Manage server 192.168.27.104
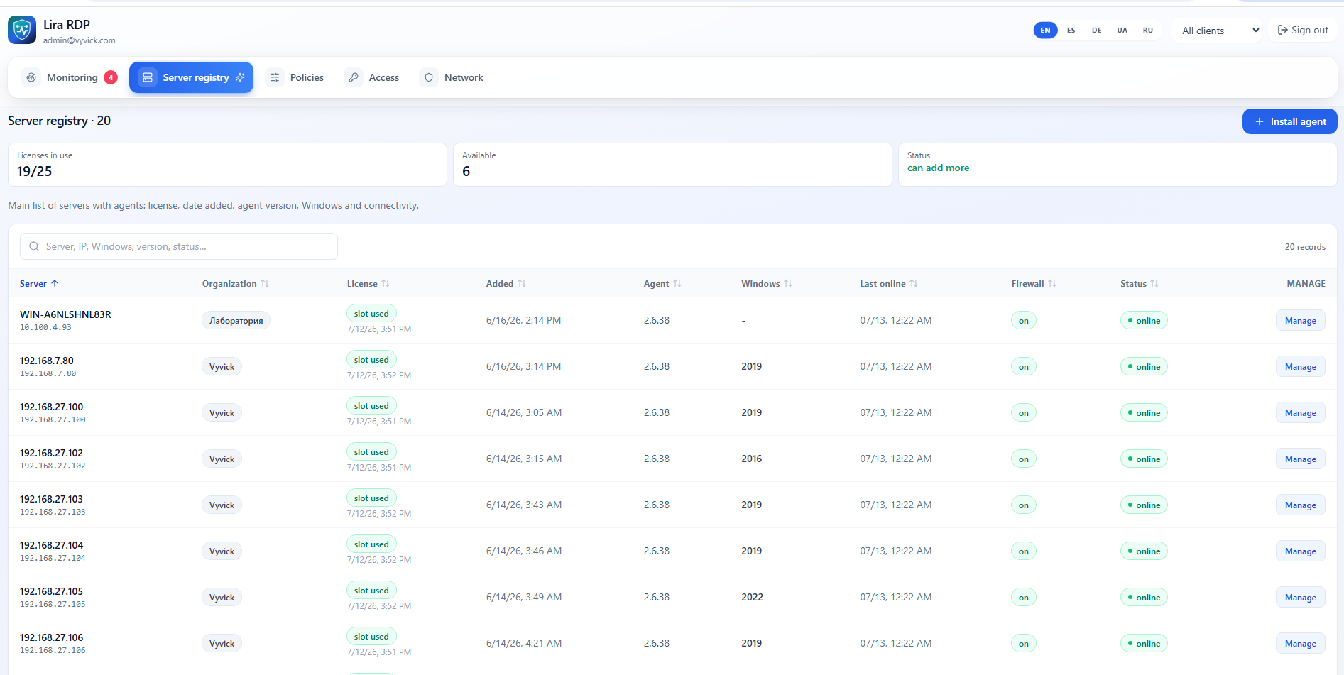The height and width of the screenshot is (675, 1344). point(1300,551)
